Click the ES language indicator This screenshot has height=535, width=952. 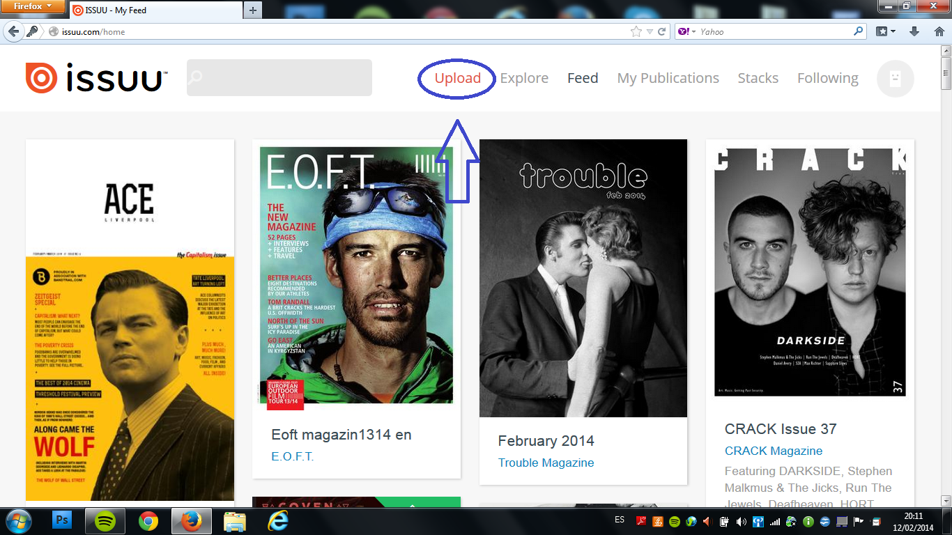pyautogui.click(x=620, y=520)
